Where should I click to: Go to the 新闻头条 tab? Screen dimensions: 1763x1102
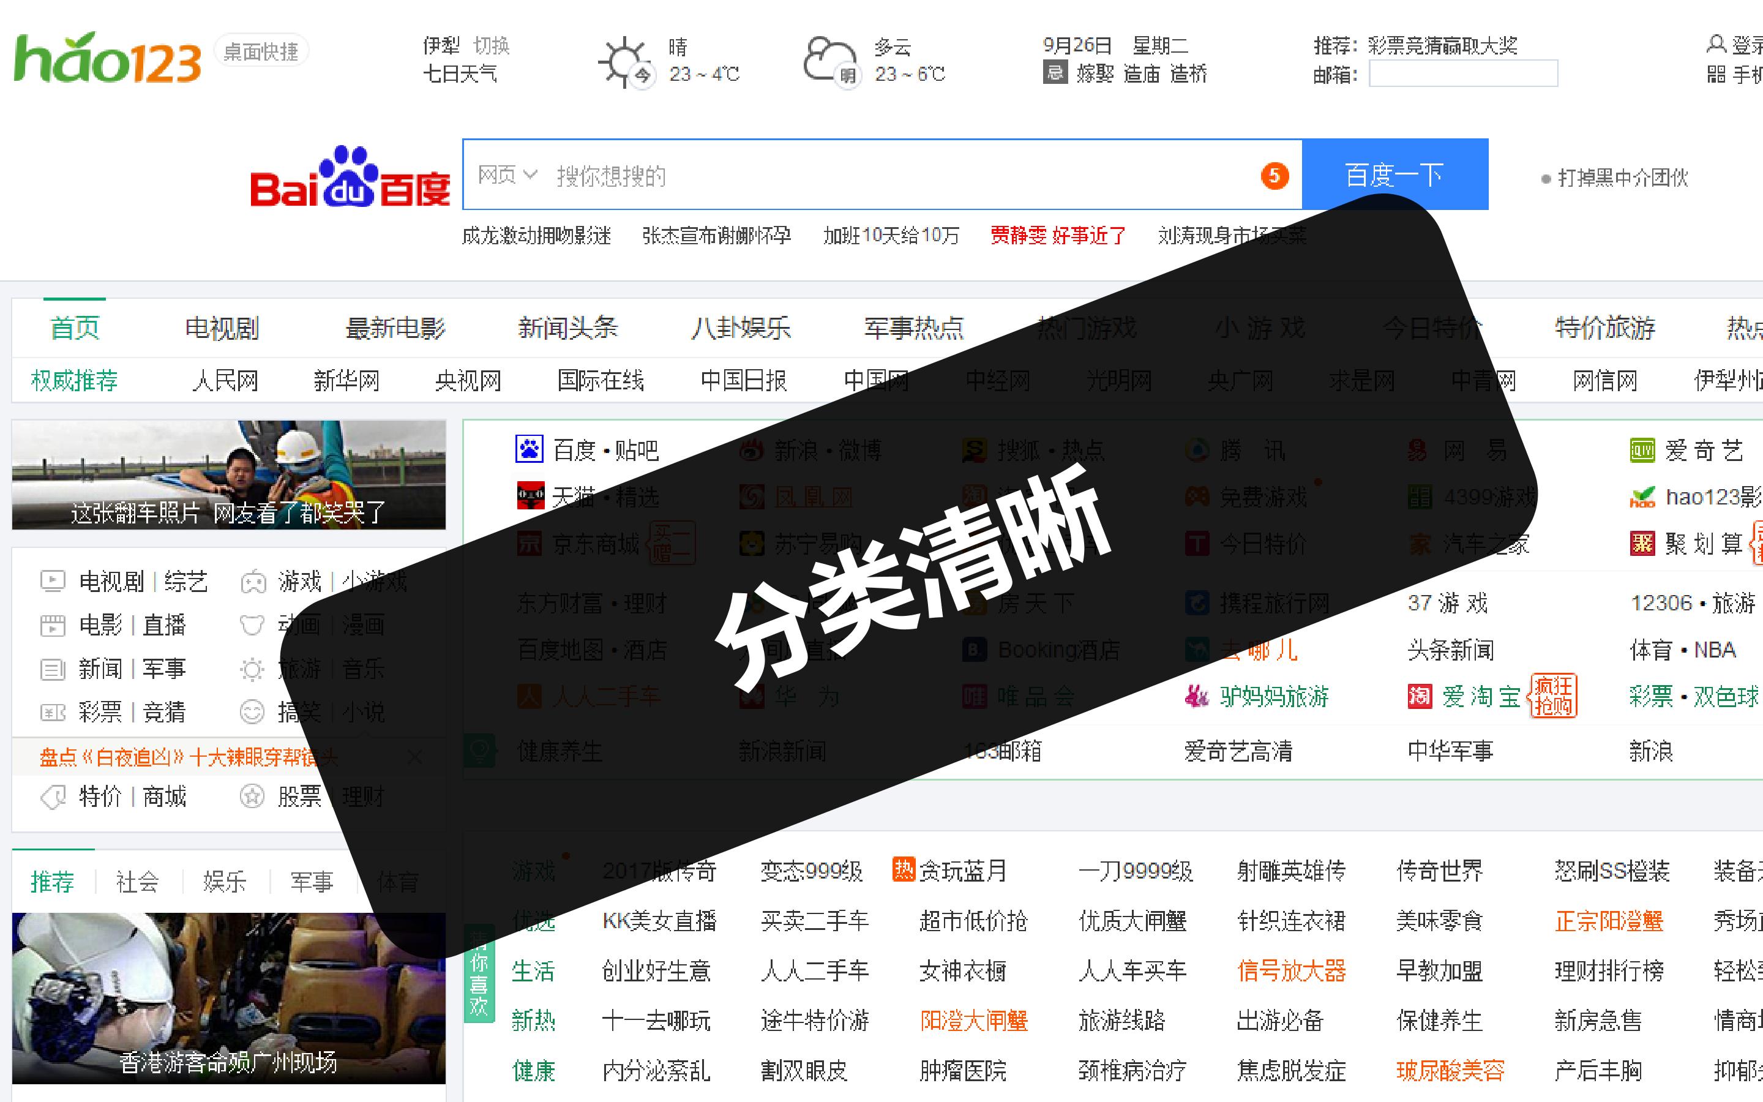(x=567, y=328)
